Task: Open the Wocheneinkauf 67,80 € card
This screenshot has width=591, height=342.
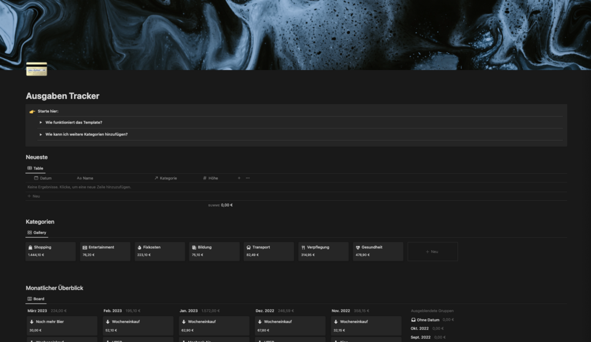Action: (x=290, y=326)
